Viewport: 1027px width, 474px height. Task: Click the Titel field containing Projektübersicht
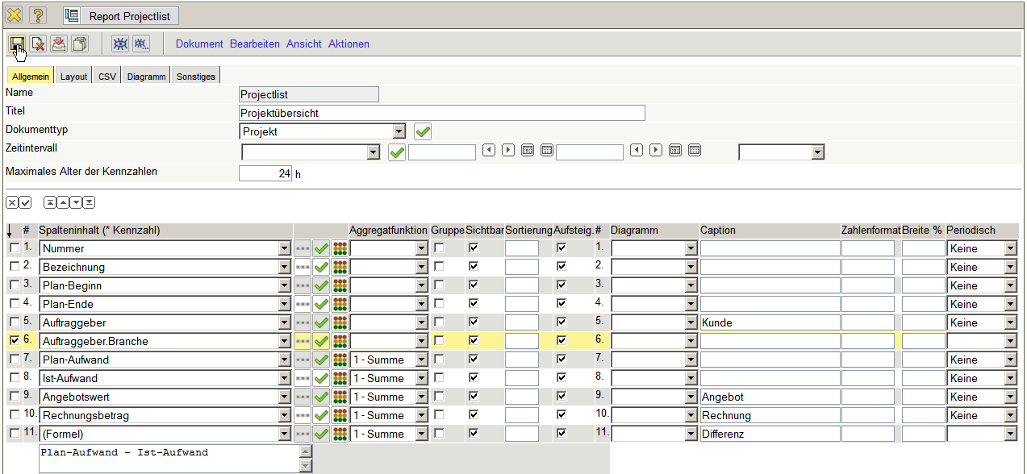click(441, 113)
